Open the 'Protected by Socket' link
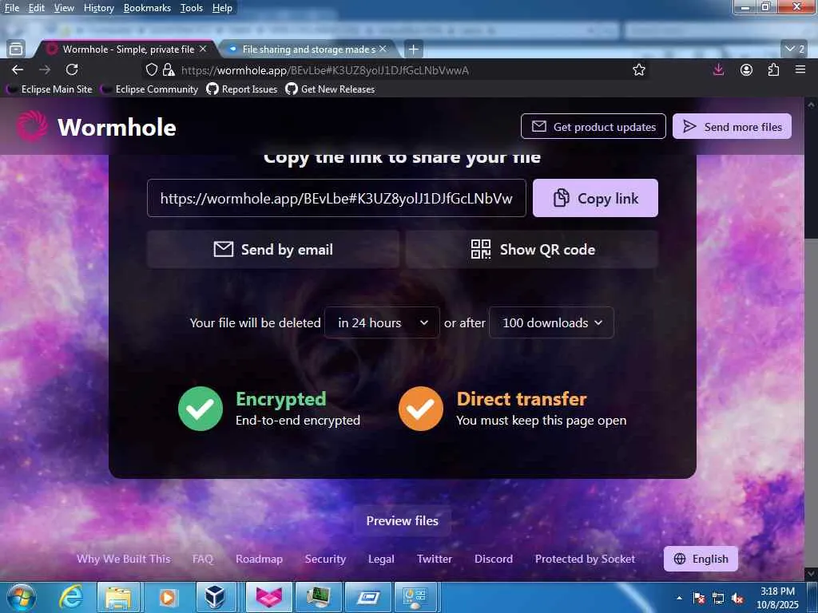Screen dimensions: 818x613 click(x=586, y=559)
